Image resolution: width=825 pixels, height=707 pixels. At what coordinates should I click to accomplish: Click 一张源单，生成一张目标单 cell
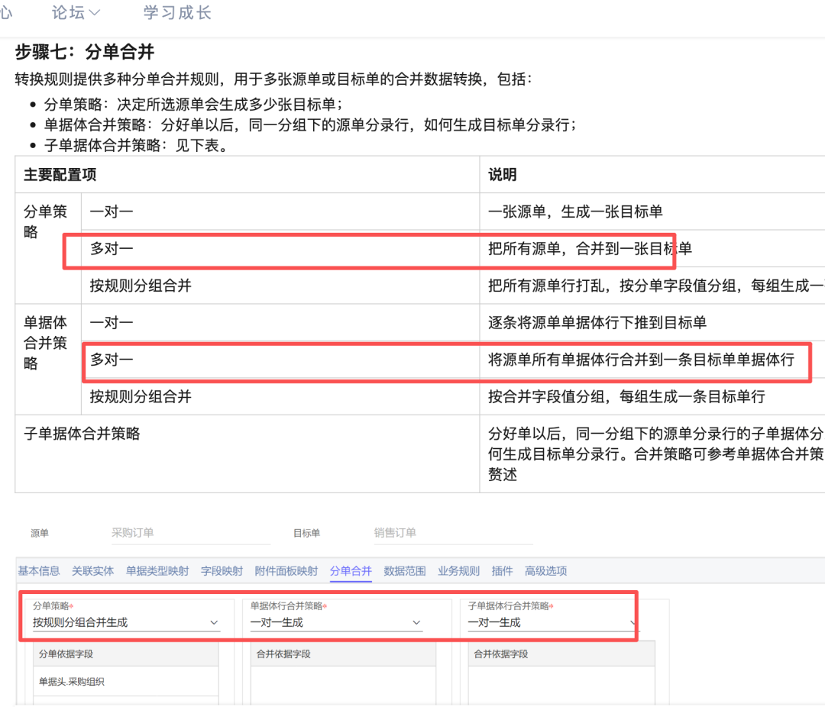[x=652, y=211]
